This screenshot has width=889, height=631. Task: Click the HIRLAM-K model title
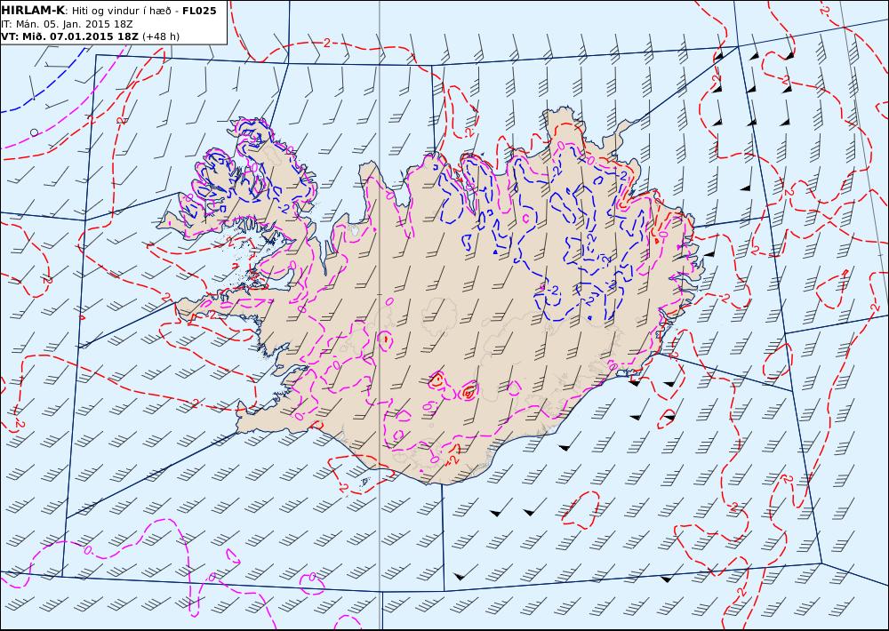coord(32,11)
